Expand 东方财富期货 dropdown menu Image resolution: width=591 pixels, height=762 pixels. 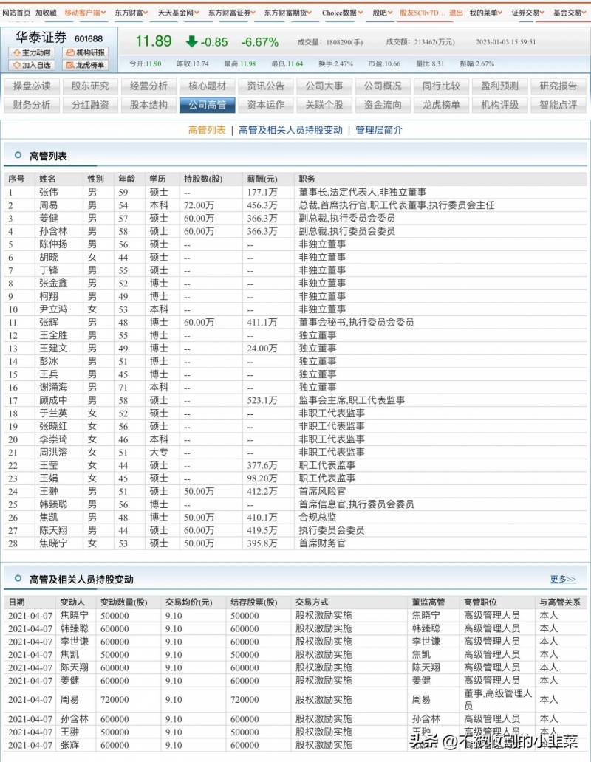(x=287, y=13)
